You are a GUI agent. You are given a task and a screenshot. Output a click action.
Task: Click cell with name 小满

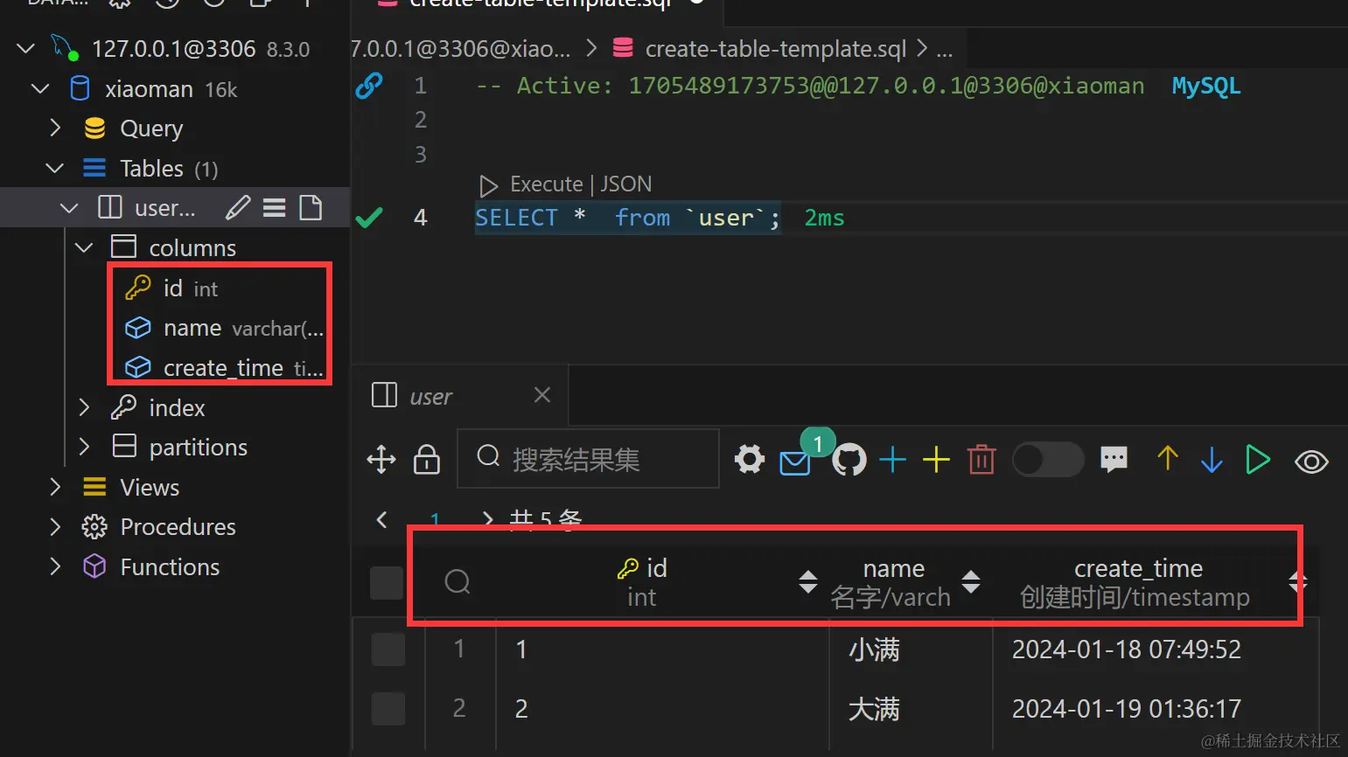(911, 649)
